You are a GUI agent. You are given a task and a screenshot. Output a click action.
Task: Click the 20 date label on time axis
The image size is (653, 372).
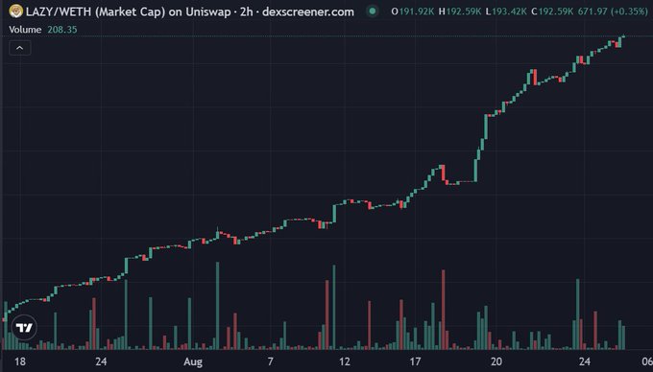coord(496,361)
